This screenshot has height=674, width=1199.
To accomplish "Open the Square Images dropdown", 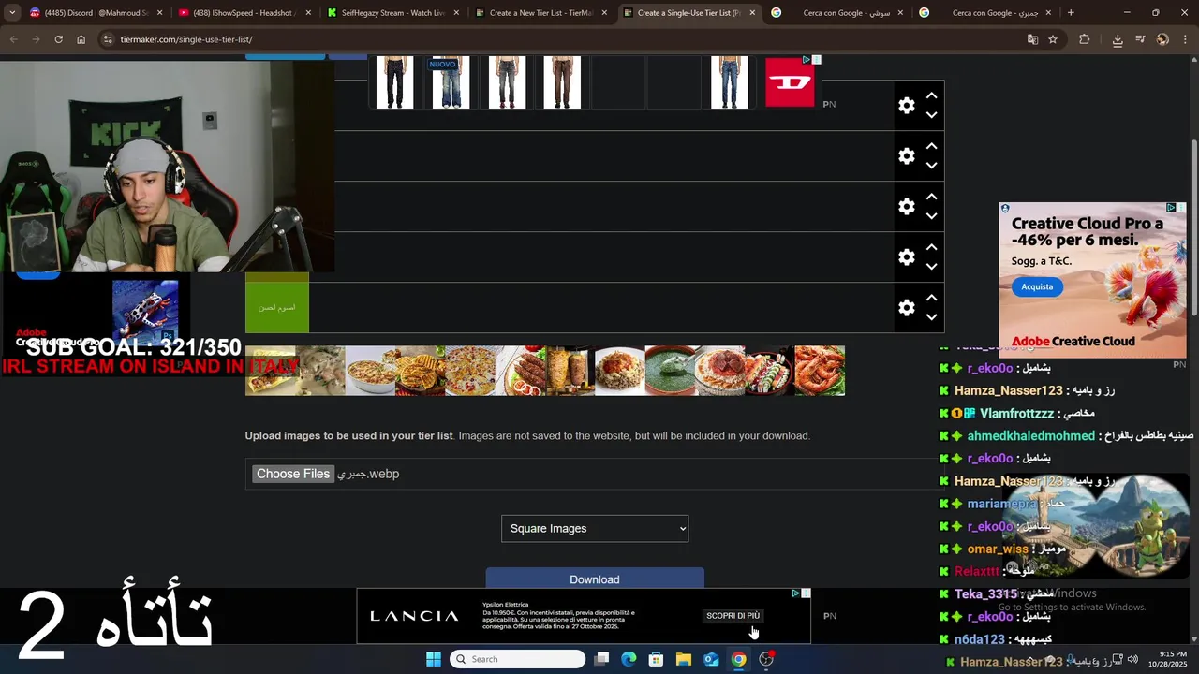I will (595, 529).
